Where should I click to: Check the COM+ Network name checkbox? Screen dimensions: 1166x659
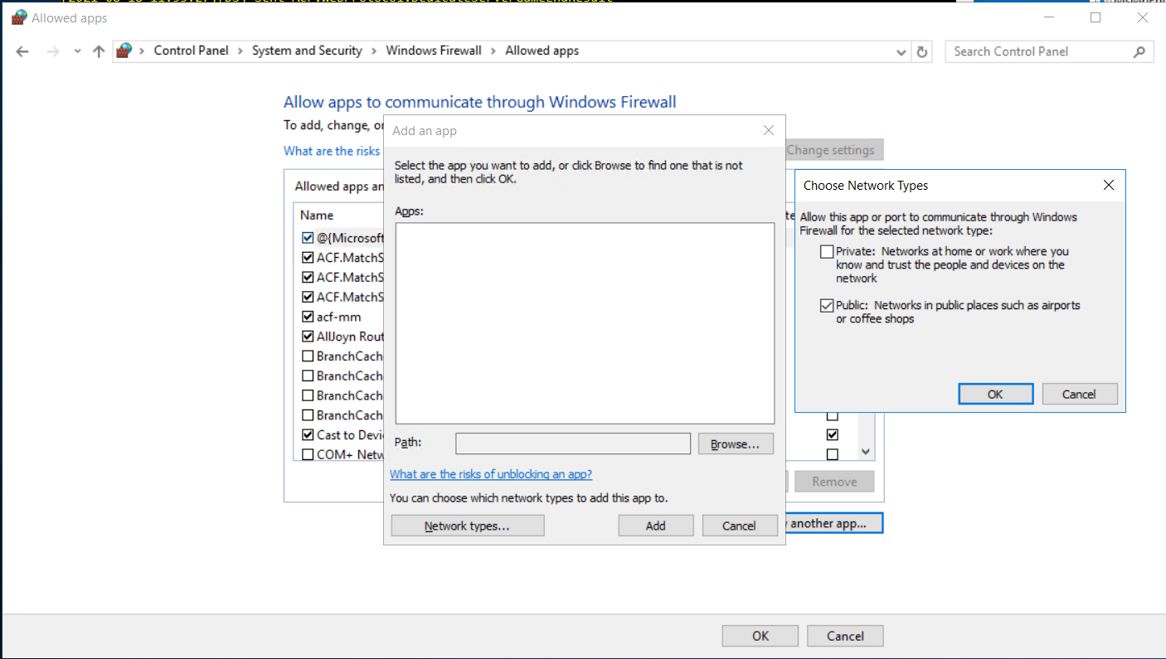(x=309, y=454)
